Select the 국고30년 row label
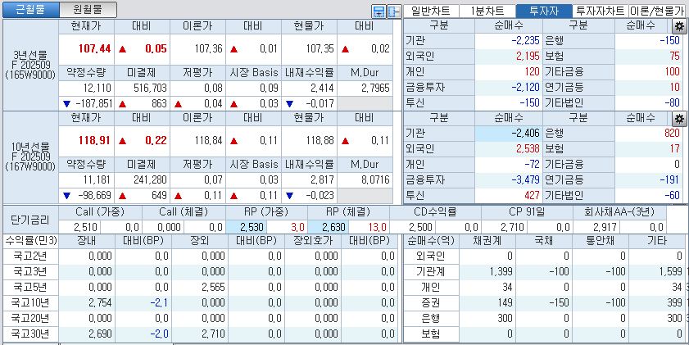The image size is (689, 345). point(30,334)
